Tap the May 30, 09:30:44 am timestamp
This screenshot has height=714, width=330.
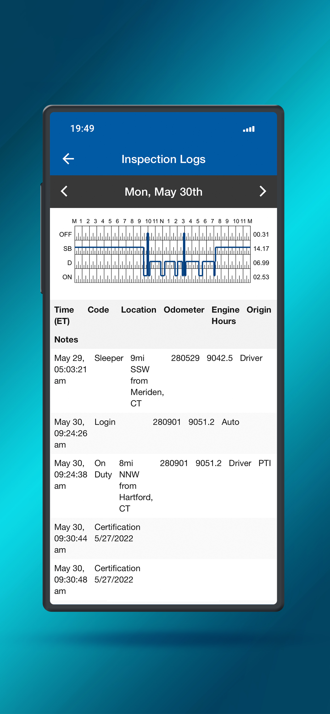pos(70,538)
